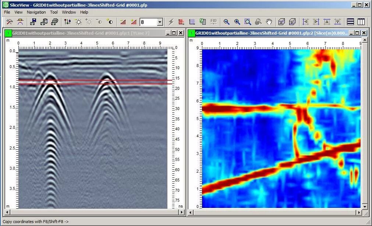Tile windows vertically with columns icon

click(361, 22)
